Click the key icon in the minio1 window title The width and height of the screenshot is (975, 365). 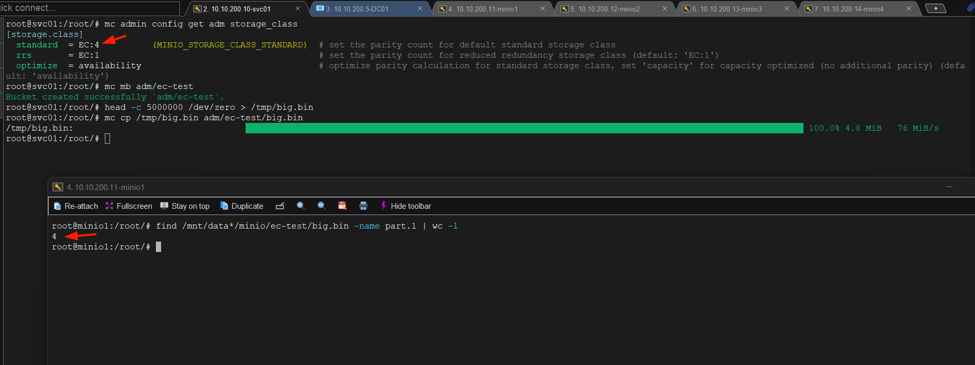click(58, 187)
